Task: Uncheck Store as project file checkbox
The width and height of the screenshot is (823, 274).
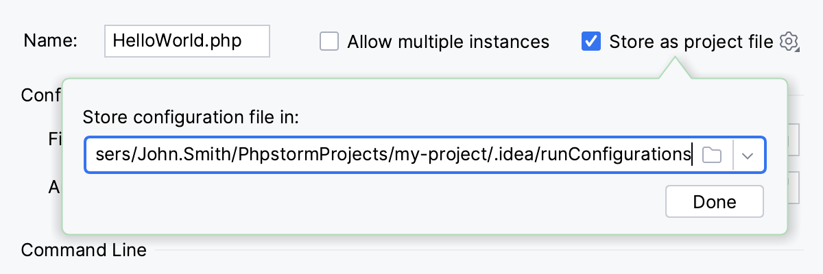Action: coord(591,42)
